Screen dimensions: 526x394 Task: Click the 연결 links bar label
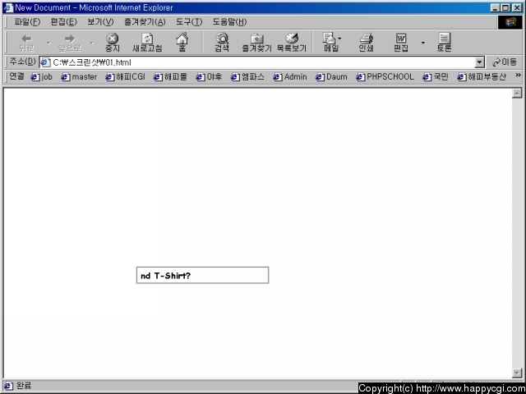click(16, 76)
